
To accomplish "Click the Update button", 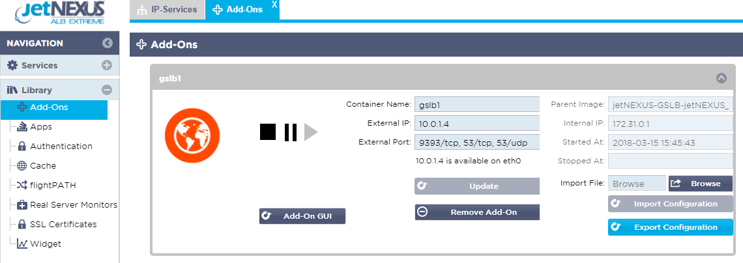I will 477,186.
